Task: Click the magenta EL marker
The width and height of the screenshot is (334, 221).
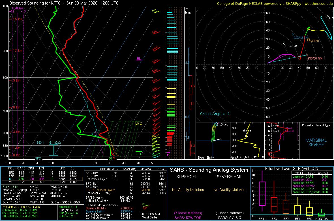Action: [x=139, y=59]
